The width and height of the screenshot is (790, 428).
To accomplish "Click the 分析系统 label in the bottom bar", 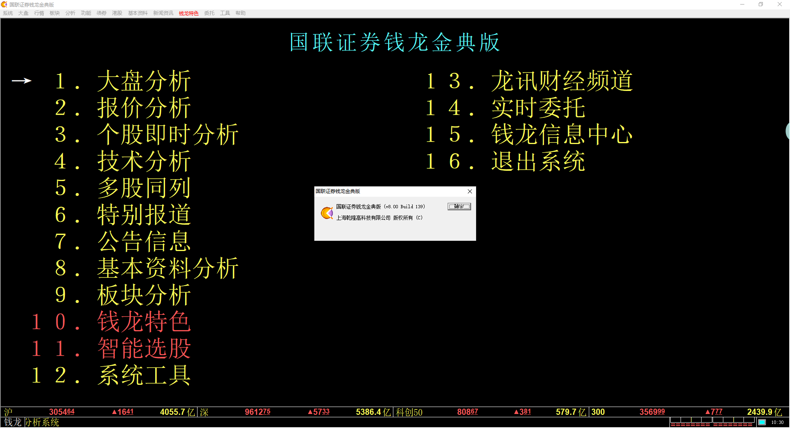I will point(42,422).
